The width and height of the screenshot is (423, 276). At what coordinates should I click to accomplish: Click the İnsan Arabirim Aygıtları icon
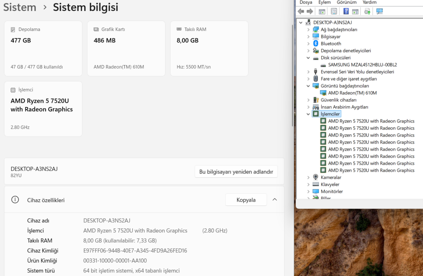point(316,107)
